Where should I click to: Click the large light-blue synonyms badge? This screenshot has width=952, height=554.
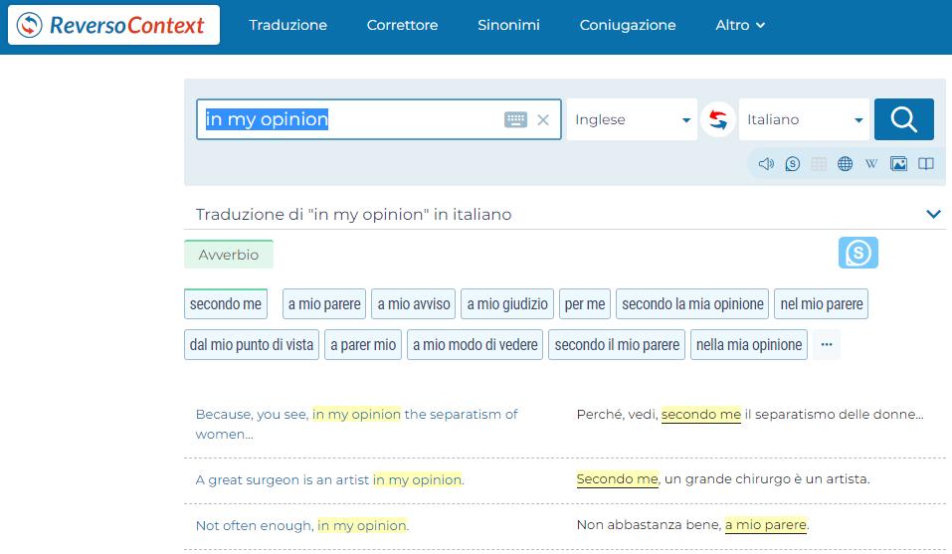coord(857,254)
